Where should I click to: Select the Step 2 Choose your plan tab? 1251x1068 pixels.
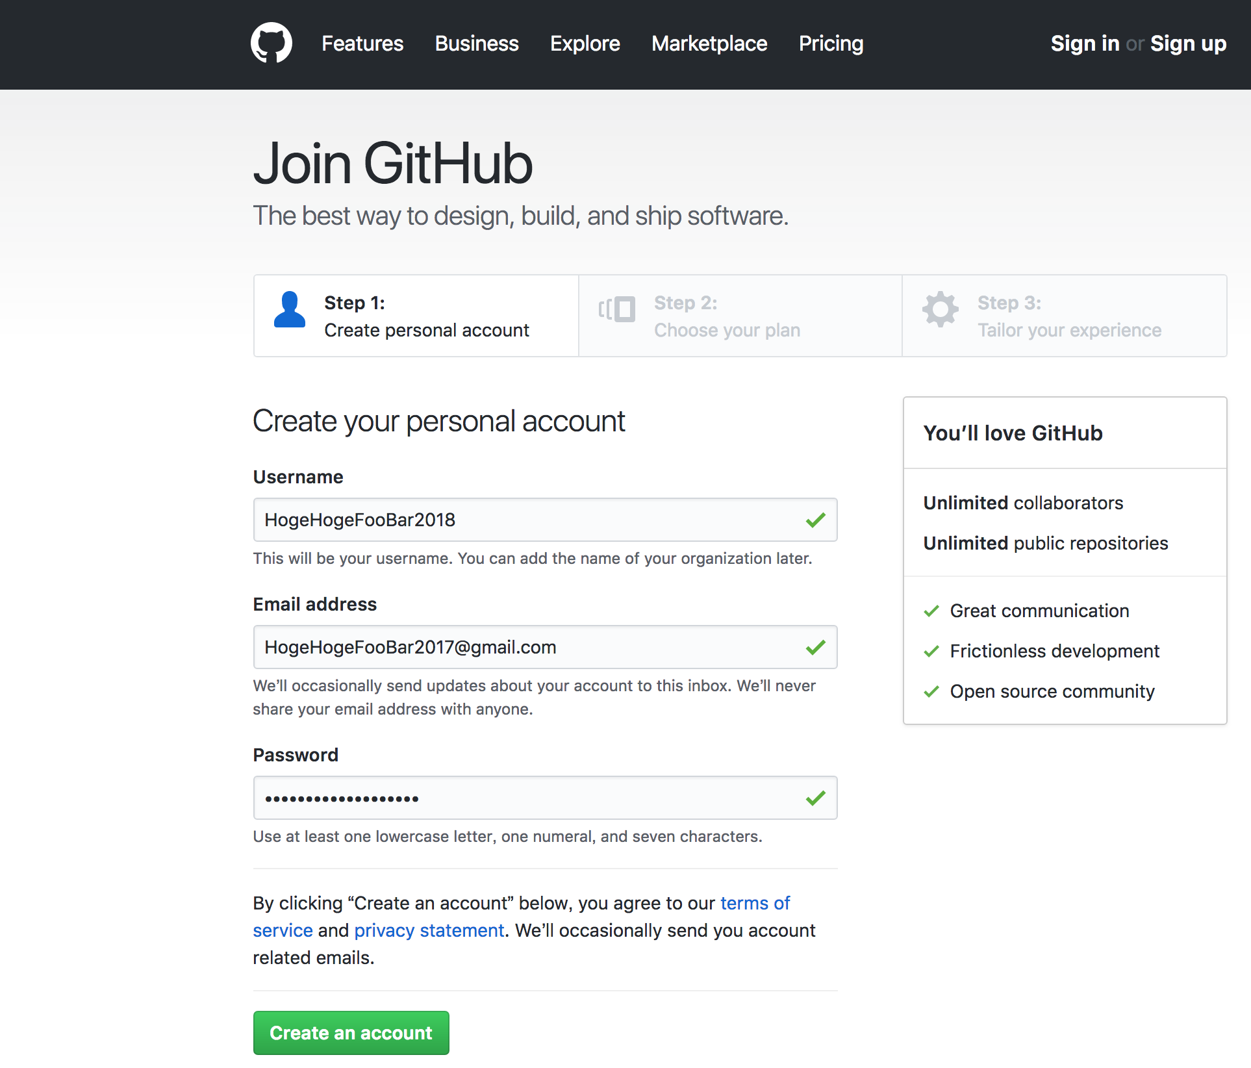(x=740, y=316)
